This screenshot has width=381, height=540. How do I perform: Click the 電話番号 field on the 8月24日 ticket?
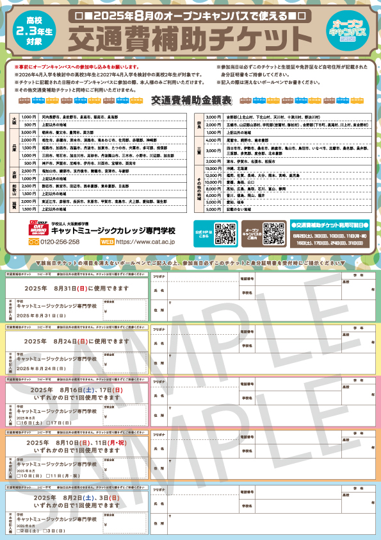click(298, 332)
